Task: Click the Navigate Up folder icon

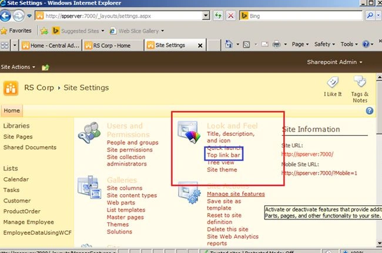Action: (x=45, y=67)
